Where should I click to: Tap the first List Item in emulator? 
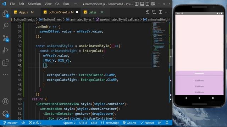tap(199, 80)
